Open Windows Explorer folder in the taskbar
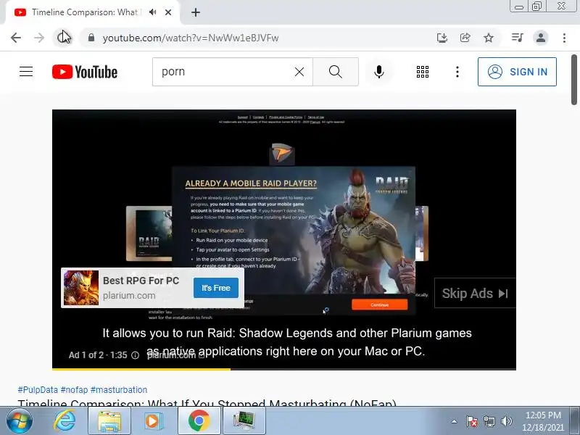 [109, 421]
